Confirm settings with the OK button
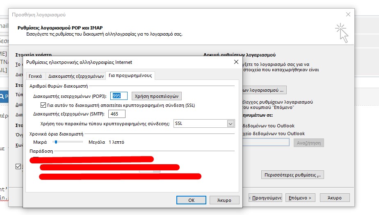This screenshot has height=215, width=379. [191, 200]
